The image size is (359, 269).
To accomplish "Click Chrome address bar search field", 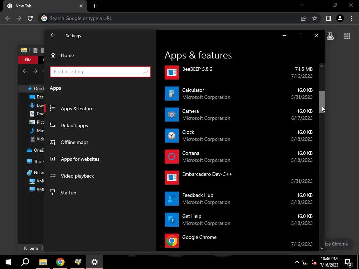I will tap(169, 18).
